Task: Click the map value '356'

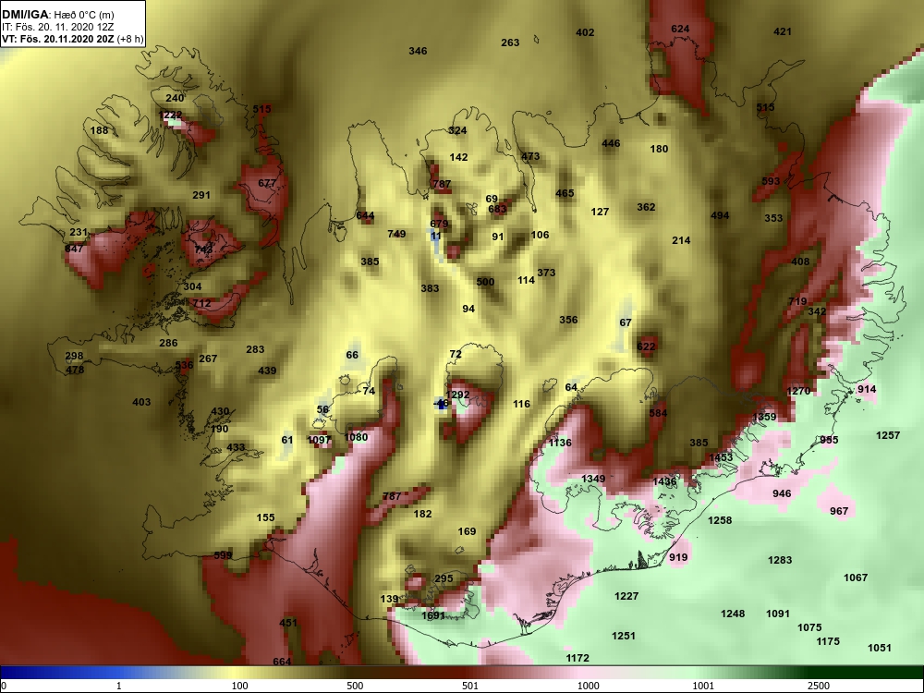Action: click(x=568, y=320)
